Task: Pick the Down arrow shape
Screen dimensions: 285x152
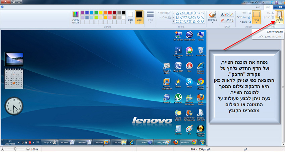Action: pyautogui.click(x=203, y=21)
